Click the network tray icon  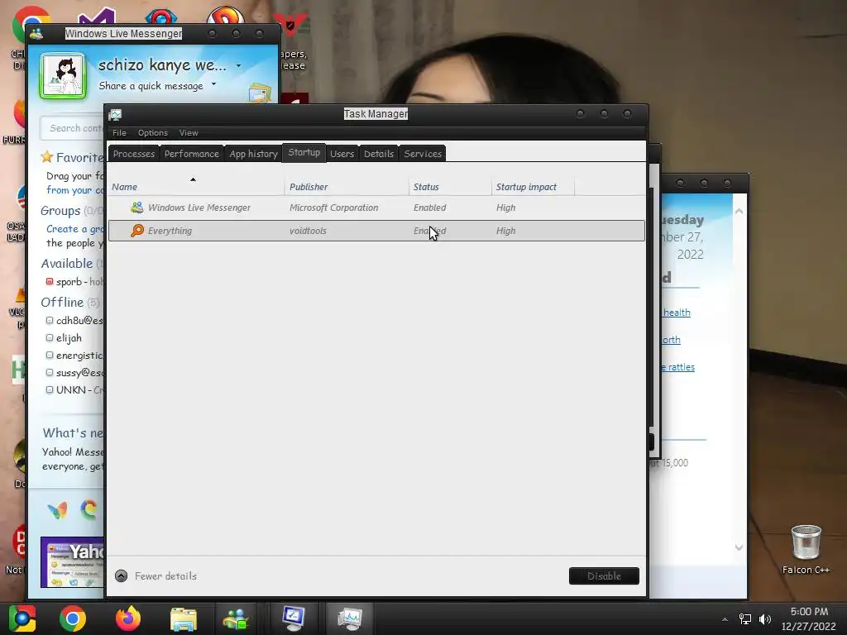(x=745, y=619)
